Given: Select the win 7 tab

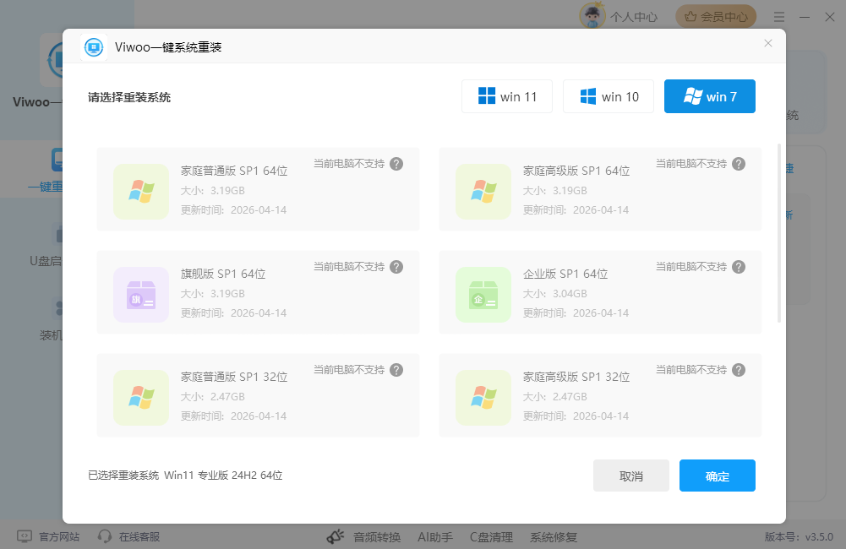Looking at the screenshot, I should click(709, 96).
